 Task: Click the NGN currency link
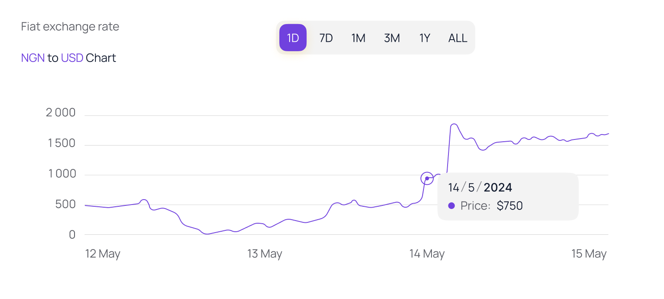pos(33,58)
